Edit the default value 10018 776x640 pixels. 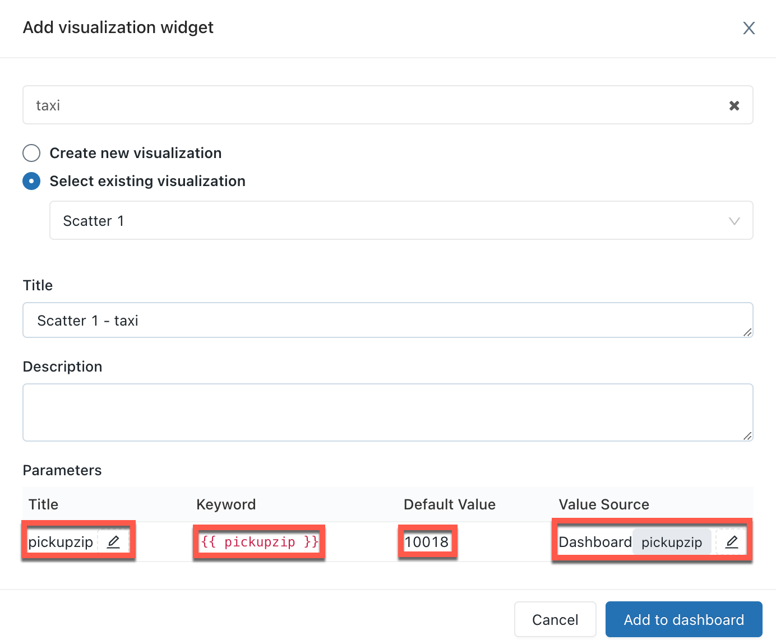click(427, 541)
